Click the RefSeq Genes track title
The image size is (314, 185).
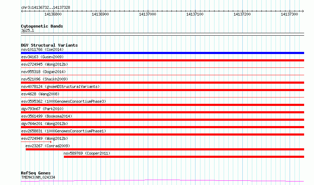point(36,173)
